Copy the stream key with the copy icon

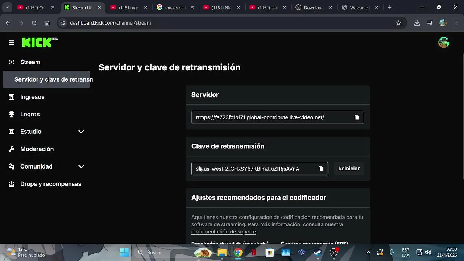pyautogui.click(x=321, y=169)
